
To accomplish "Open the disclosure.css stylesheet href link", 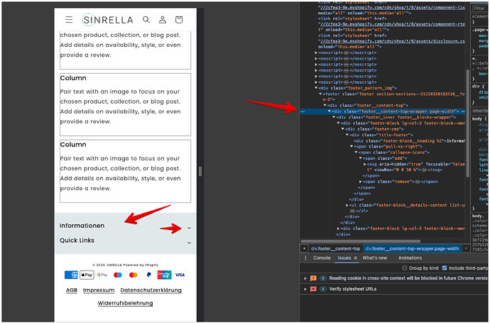I will (391, 41).
